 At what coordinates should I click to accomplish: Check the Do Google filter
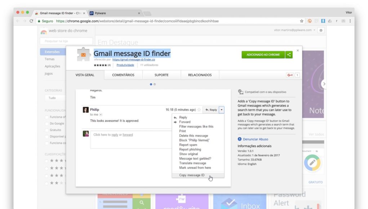pos(46,124)
